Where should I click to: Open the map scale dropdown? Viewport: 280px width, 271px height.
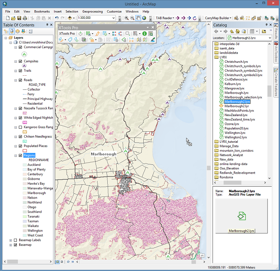click(x=114, y=18)
